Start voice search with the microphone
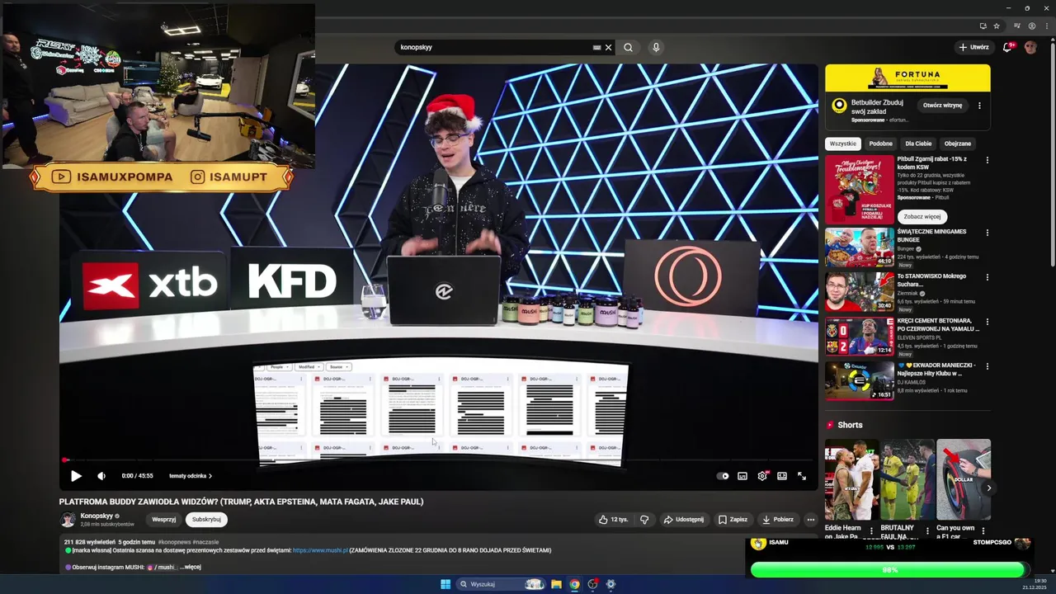This screenshot has width=1056, height=594. (x=656, y=47)
